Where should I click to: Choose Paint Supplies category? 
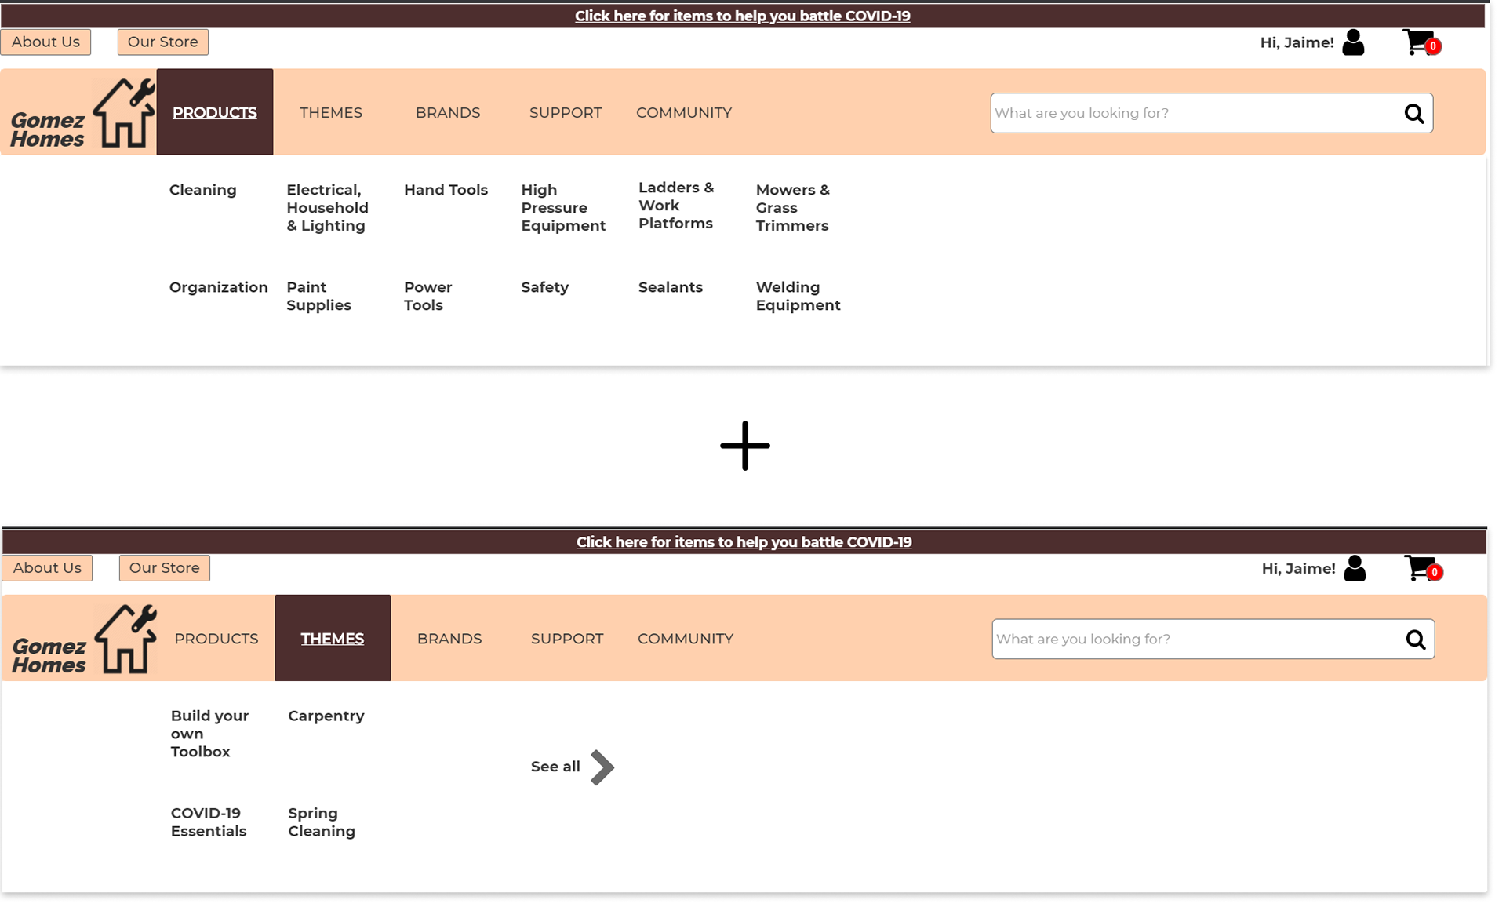(318, 296)
